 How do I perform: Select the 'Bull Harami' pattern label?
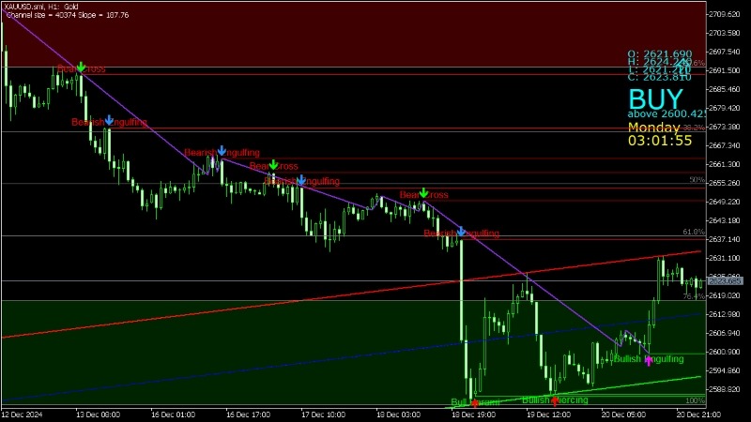(x=475, y=402)
